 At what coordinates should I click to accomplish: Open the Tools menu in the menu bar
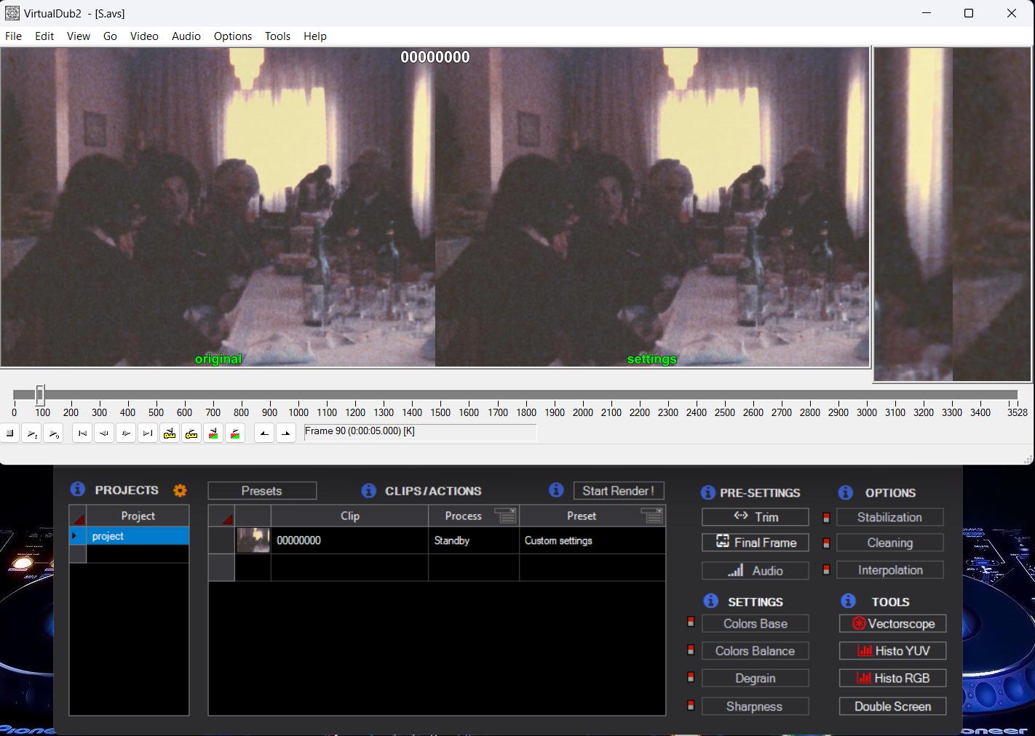click(x=277, y=36)
